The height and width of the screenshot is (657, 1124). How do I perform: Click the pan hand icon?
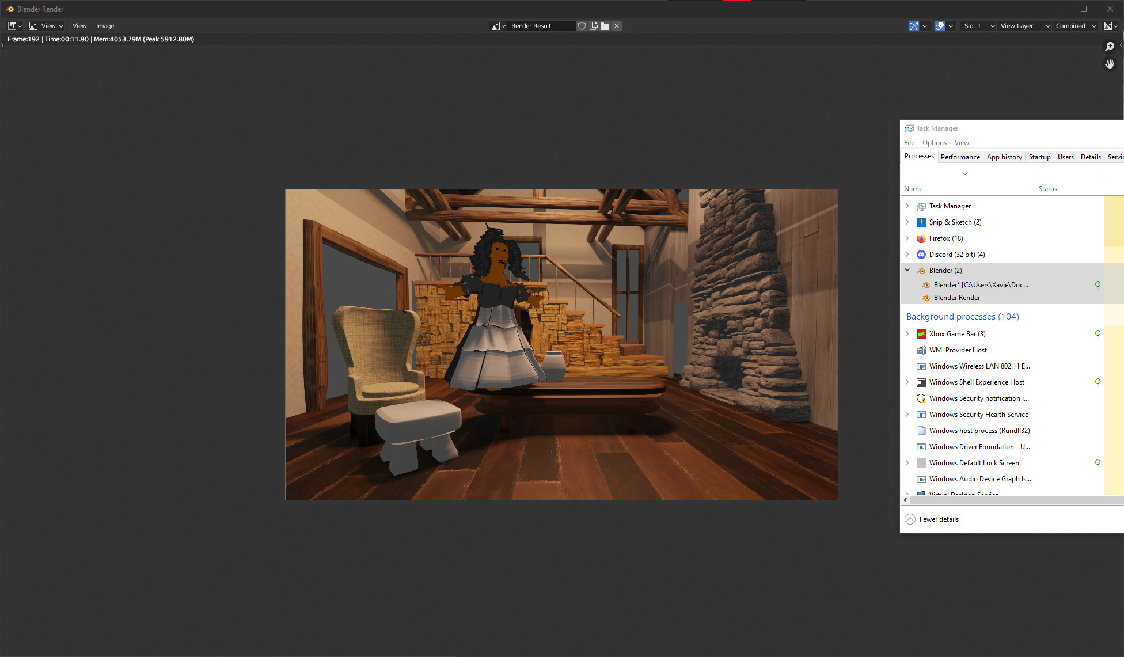tap(1110, 64)
